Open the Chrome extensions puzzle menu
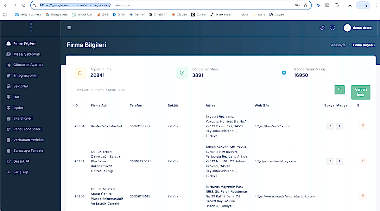The image size is (380, 211). click(336, 5)
